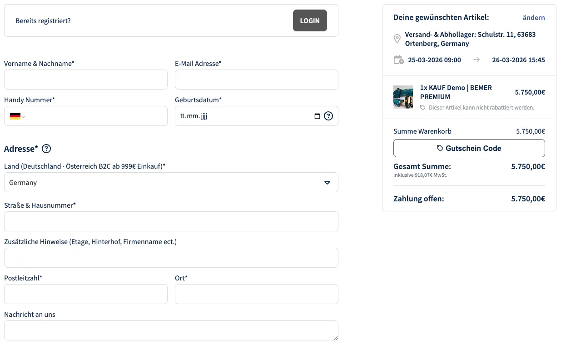561x345 pixels.
Task: Click the location pin icon beside the warehouse address
Action: coord(397,39)
